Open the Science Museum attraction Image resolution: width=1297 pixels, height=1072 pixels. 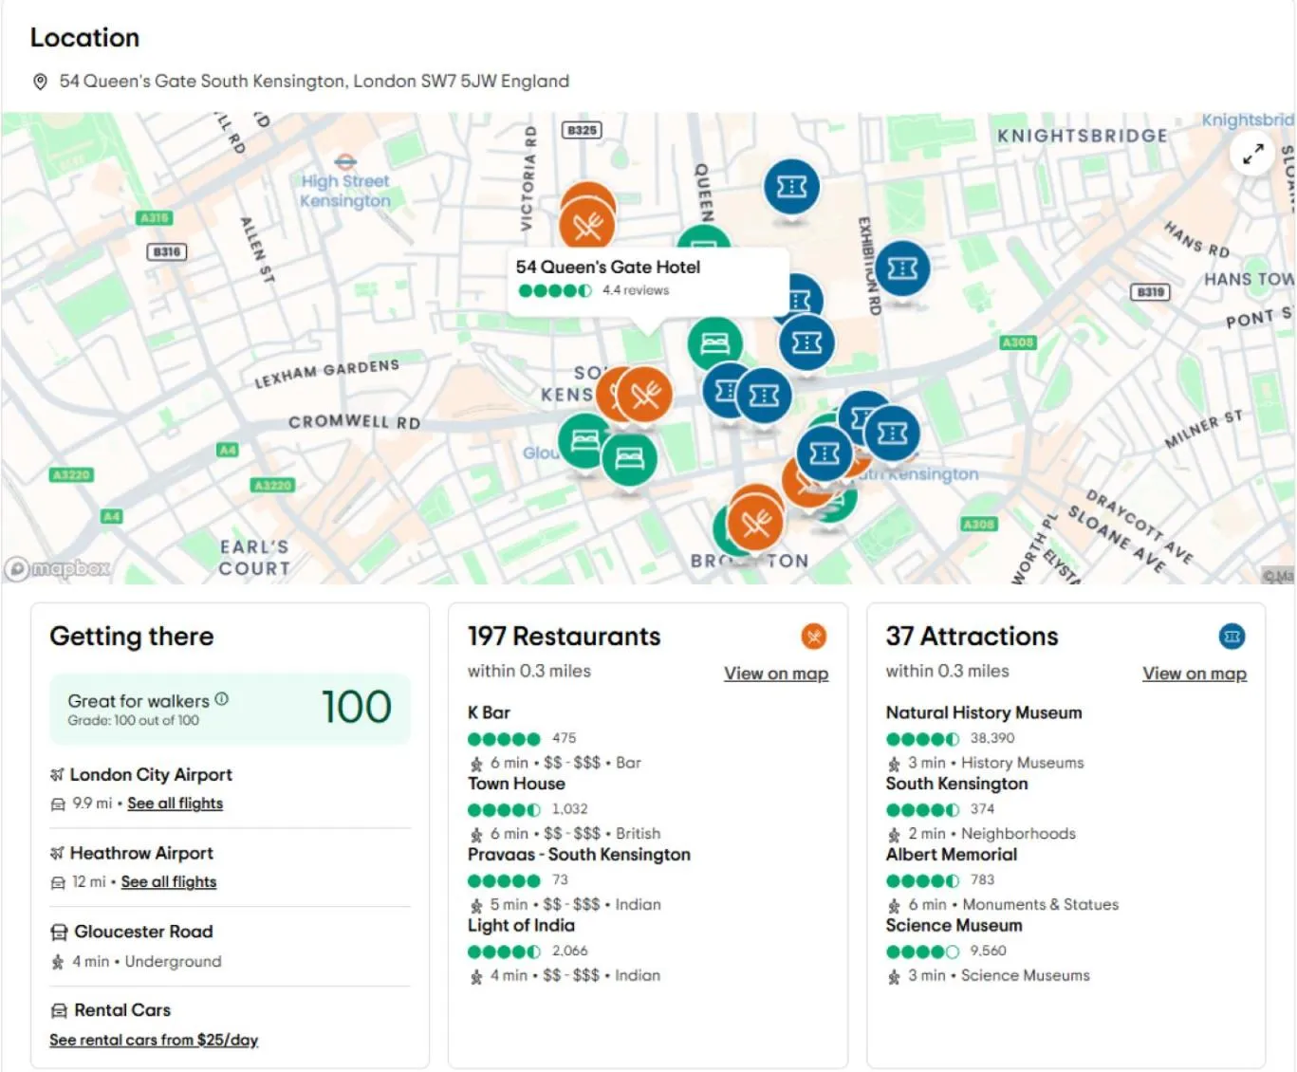click(954, 925)
